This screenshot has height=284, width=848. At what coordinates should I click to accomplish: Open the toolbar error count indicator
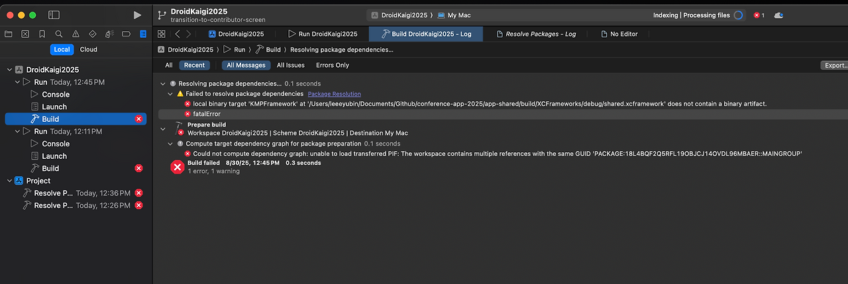[759, 15]
